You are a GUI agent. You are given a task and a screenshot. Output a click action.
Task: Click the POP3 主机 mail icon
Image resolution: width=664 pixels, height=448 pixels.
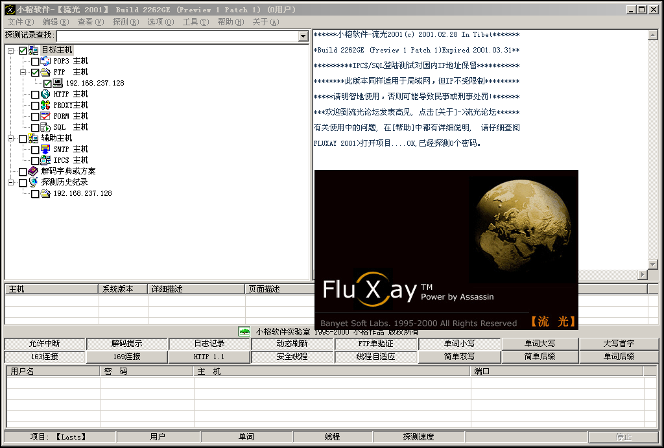pos(46,61)
